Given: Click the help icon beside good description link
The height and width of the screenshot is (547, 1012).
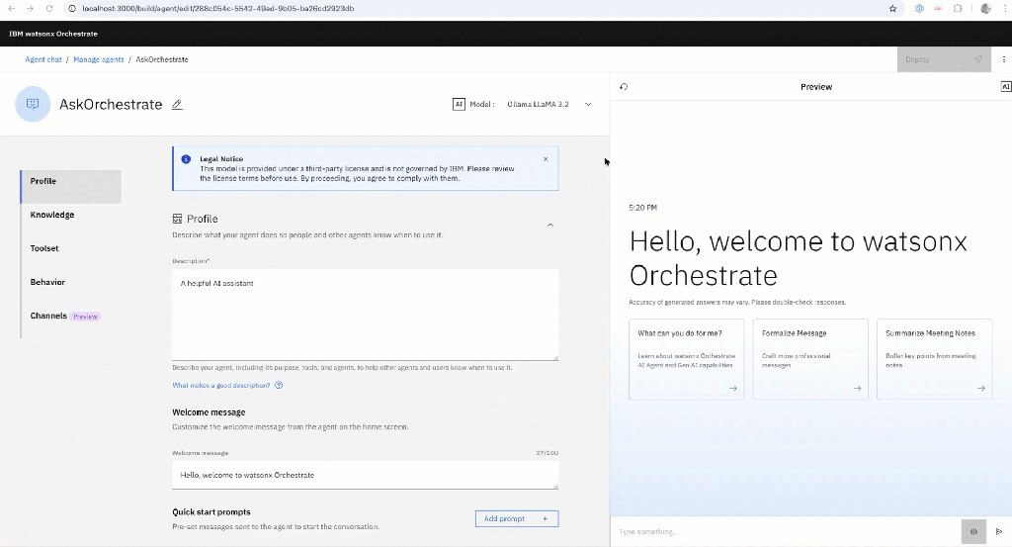Looking at the screenshot, I should 279,386.
